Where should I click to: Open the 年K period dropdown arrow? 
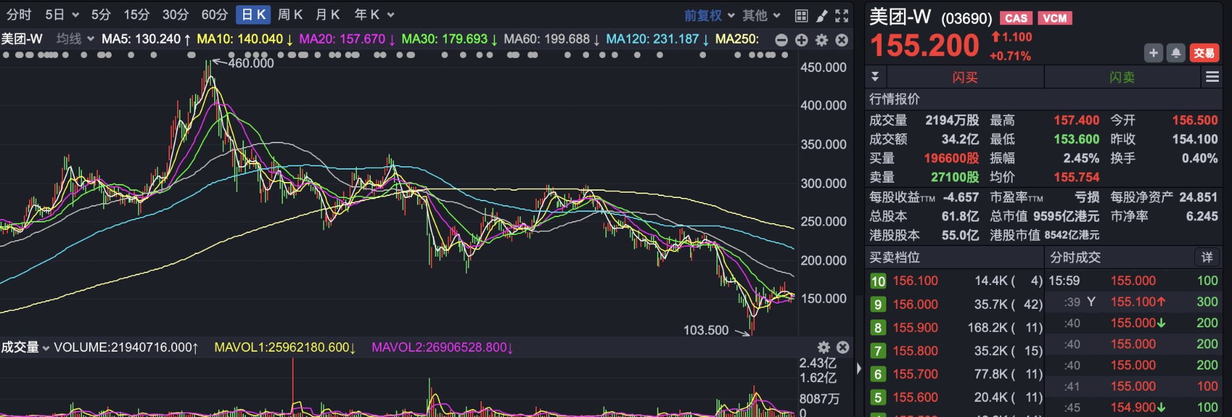click(x=391, y=15)
